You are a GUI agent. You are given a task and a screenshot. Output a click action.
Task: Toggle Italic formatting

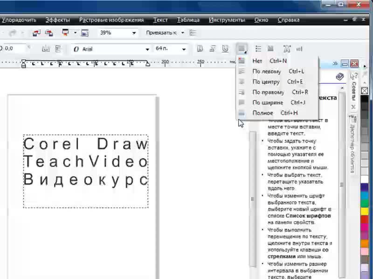pos(212,49)
